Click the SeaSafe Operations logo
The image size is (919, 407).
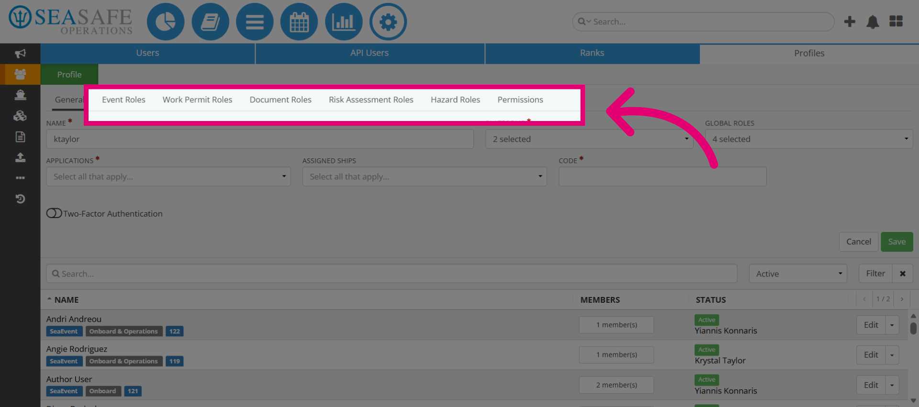(70, 22)
